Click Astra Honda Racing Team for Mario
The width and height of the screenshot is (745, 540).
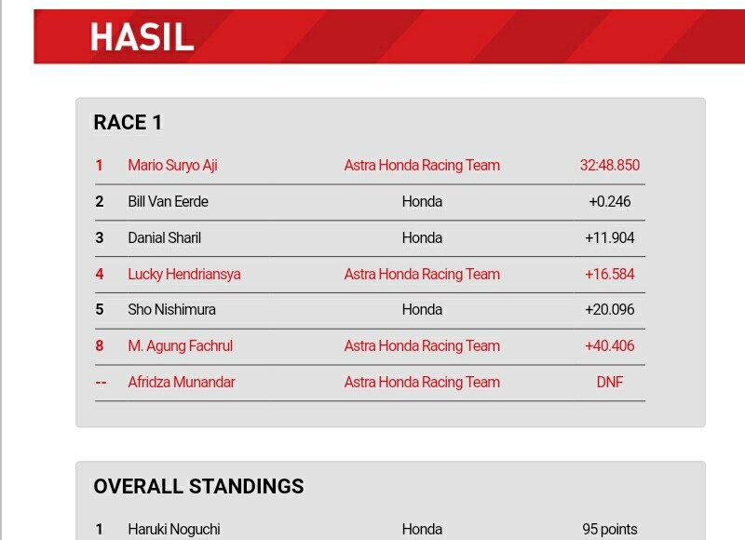422,166
